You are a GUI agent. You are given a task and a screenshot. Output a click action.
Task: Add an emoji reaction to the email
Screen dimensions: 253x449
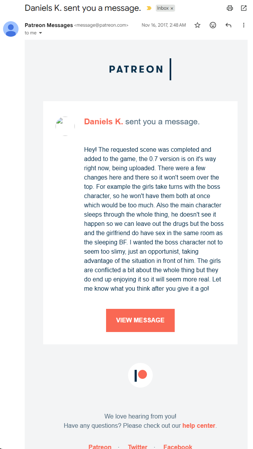coord(213,25)
